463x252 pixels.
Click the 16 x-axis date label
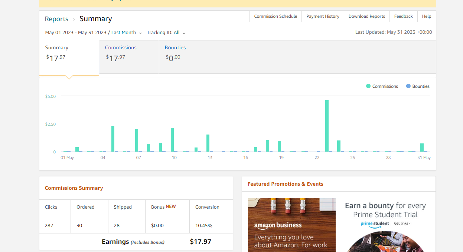[x=245, y=157]
